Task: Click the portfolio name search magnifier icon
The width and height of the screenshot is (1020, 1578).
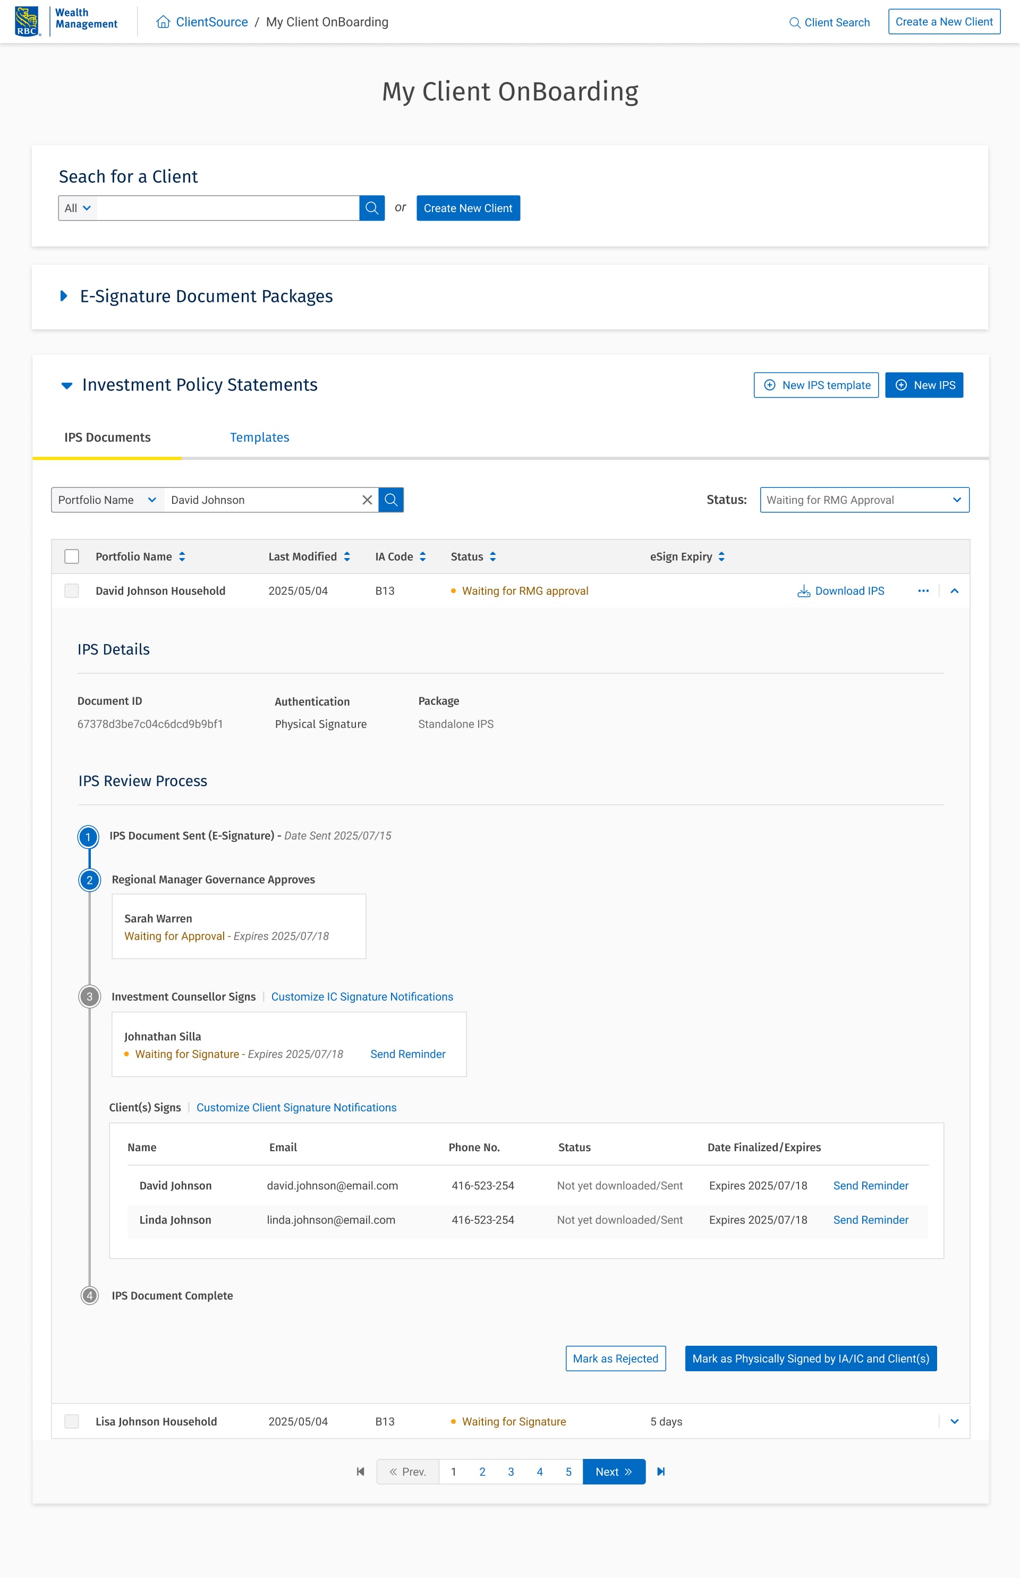Action: (x=391, y=500)
